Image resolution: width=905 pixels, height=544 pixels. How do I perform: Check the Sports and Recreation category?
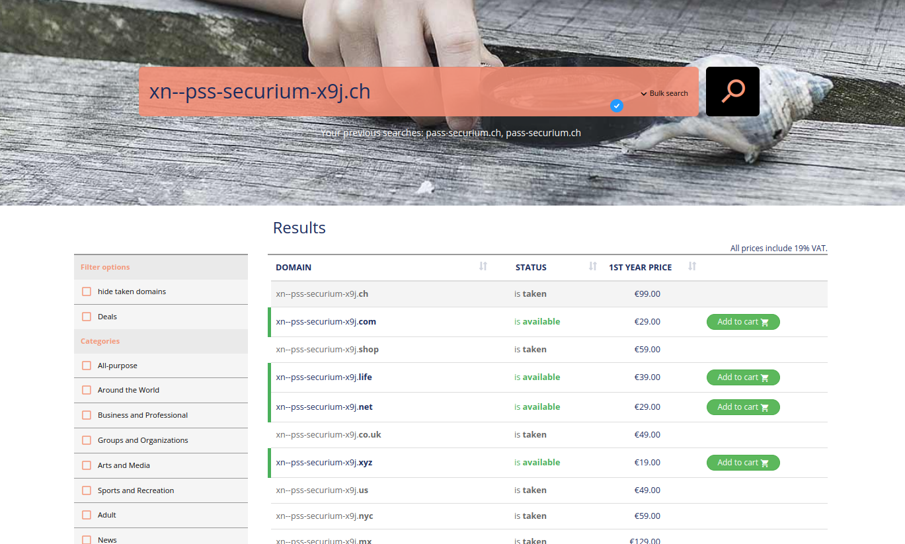point(87,490)
